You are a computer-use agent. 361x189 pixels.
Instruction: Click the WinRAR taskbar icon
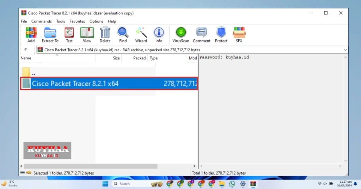253,184
